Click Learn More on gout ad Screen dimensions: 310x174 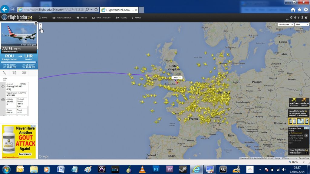point(25,154)
